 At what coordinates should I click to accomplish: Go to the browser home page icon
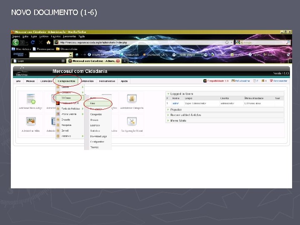(49, 42)
